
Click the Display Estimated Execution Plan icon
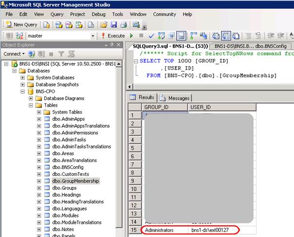pyautogui.click(x=161, y=36)
